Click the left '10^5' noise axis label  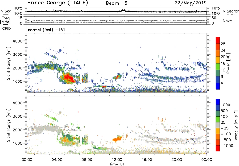(18, 8)
